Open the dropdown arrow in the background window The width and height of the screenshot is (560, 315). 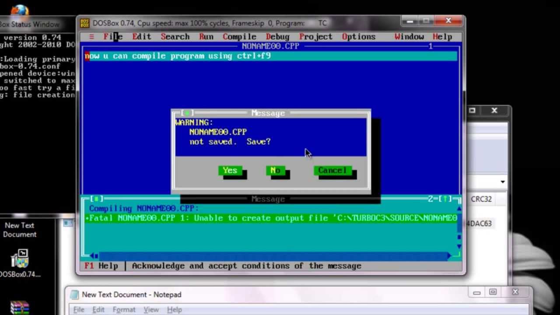tap(503, 182)
